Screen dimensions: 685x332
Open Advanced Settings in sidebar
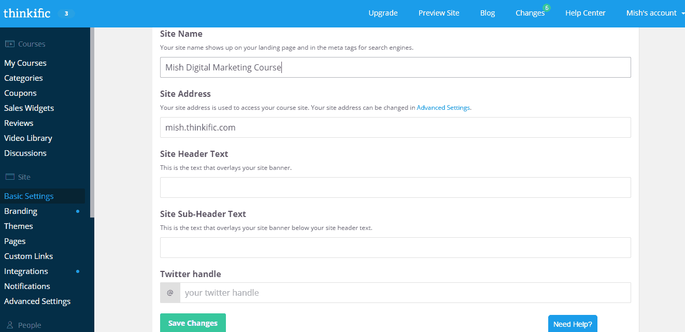37,301
